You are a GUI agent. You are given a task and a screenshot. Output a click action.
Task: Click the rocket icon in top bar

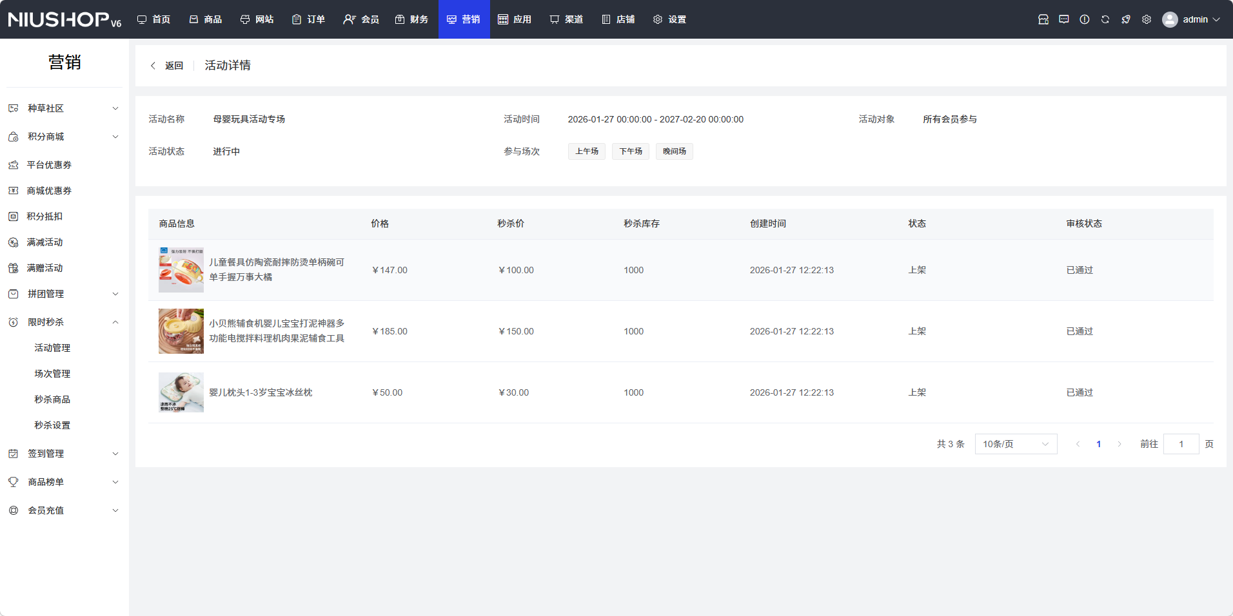click(1125, 19)
